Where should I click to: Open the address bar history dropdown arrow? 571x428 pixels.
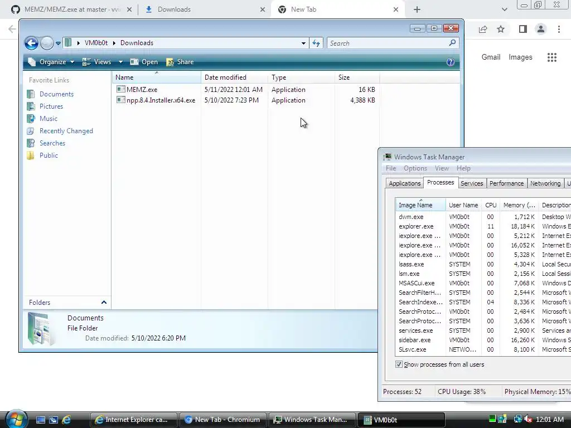(303, 43)
